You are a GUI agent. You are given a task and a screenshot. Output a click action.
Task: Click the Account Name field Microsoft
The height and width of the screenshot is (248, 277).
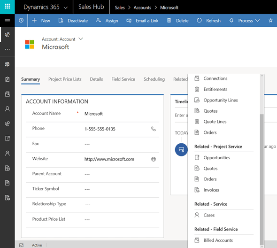[x=93, y=114]
